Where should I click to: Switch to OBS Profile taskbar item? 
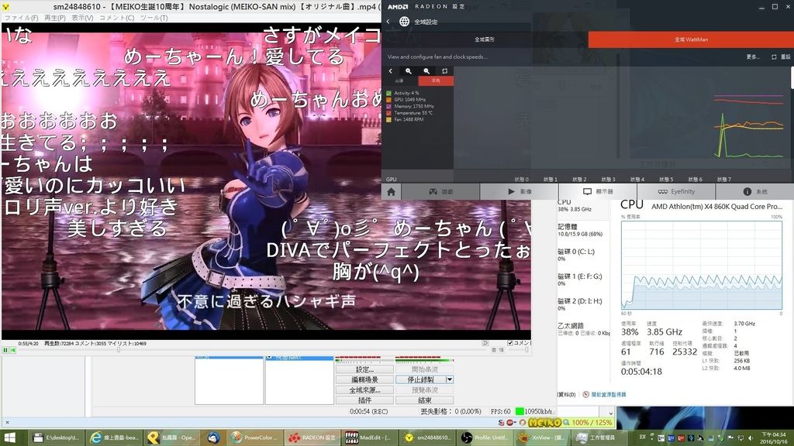(485, 437)
